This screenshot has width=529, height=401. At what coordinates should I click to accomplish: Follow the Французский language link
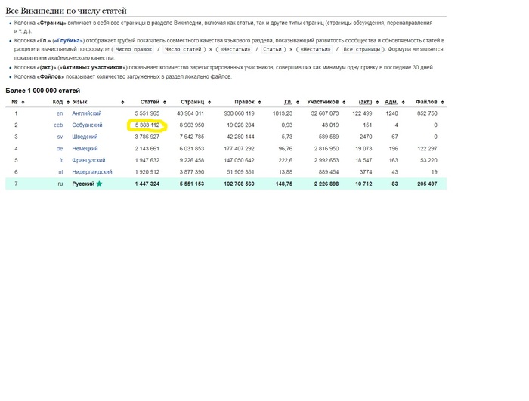88,160
